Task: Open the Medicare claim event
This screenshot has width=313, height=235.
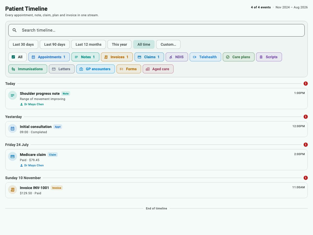Action: point(156,160)
